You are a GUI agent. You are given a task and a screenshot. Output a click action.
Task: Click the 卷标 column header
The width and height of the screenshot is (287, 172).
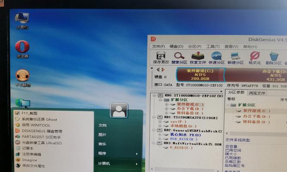(231, 99)
